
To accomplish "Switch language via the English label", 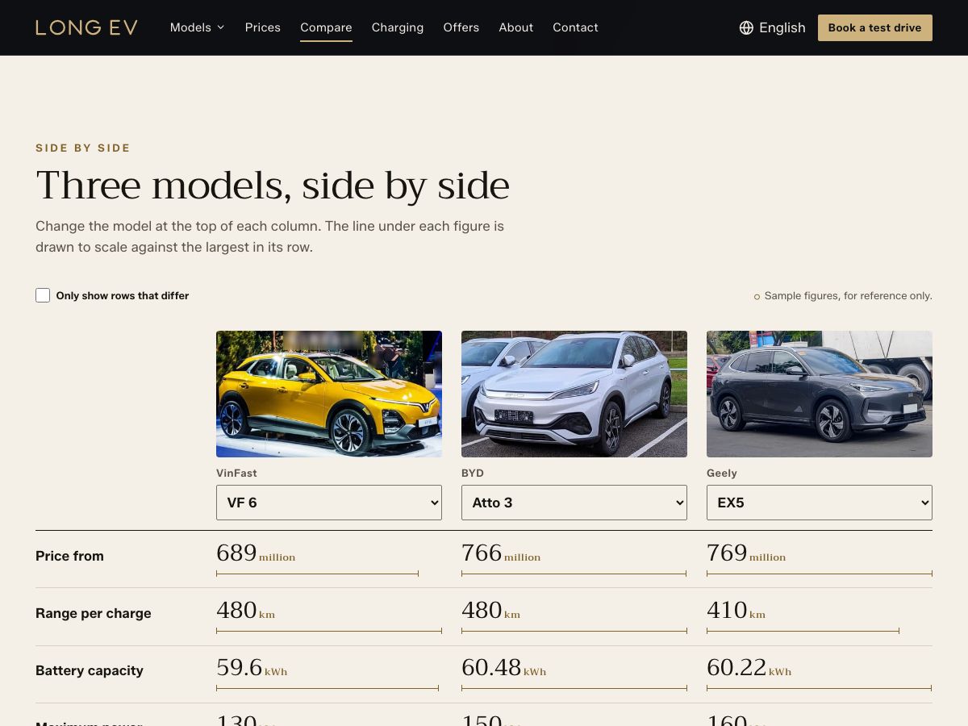I will [782, 27].
